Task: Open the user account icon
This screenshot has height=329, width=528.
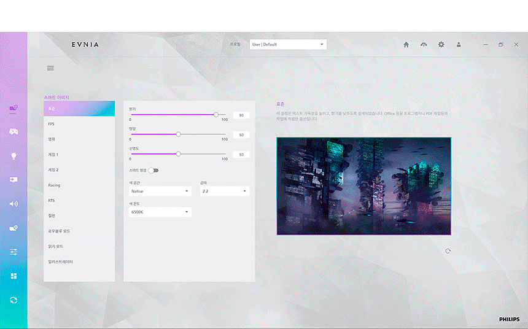Action: (x=459, y=45)
